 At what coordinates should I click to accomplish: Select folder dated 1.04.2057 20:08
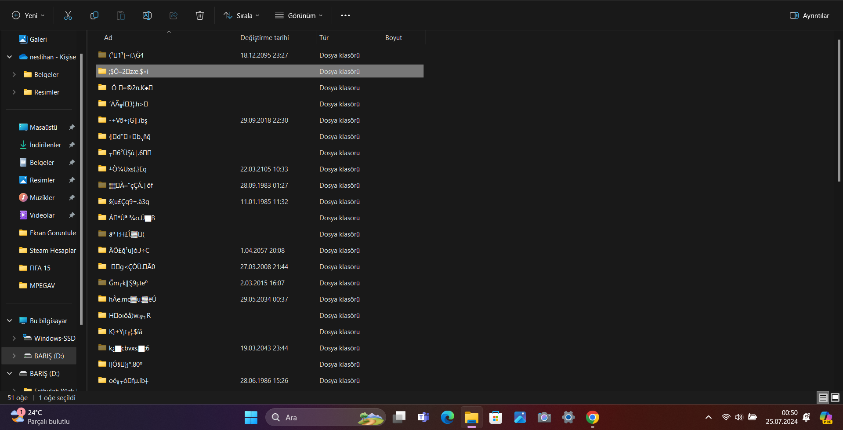click(260, 250)
